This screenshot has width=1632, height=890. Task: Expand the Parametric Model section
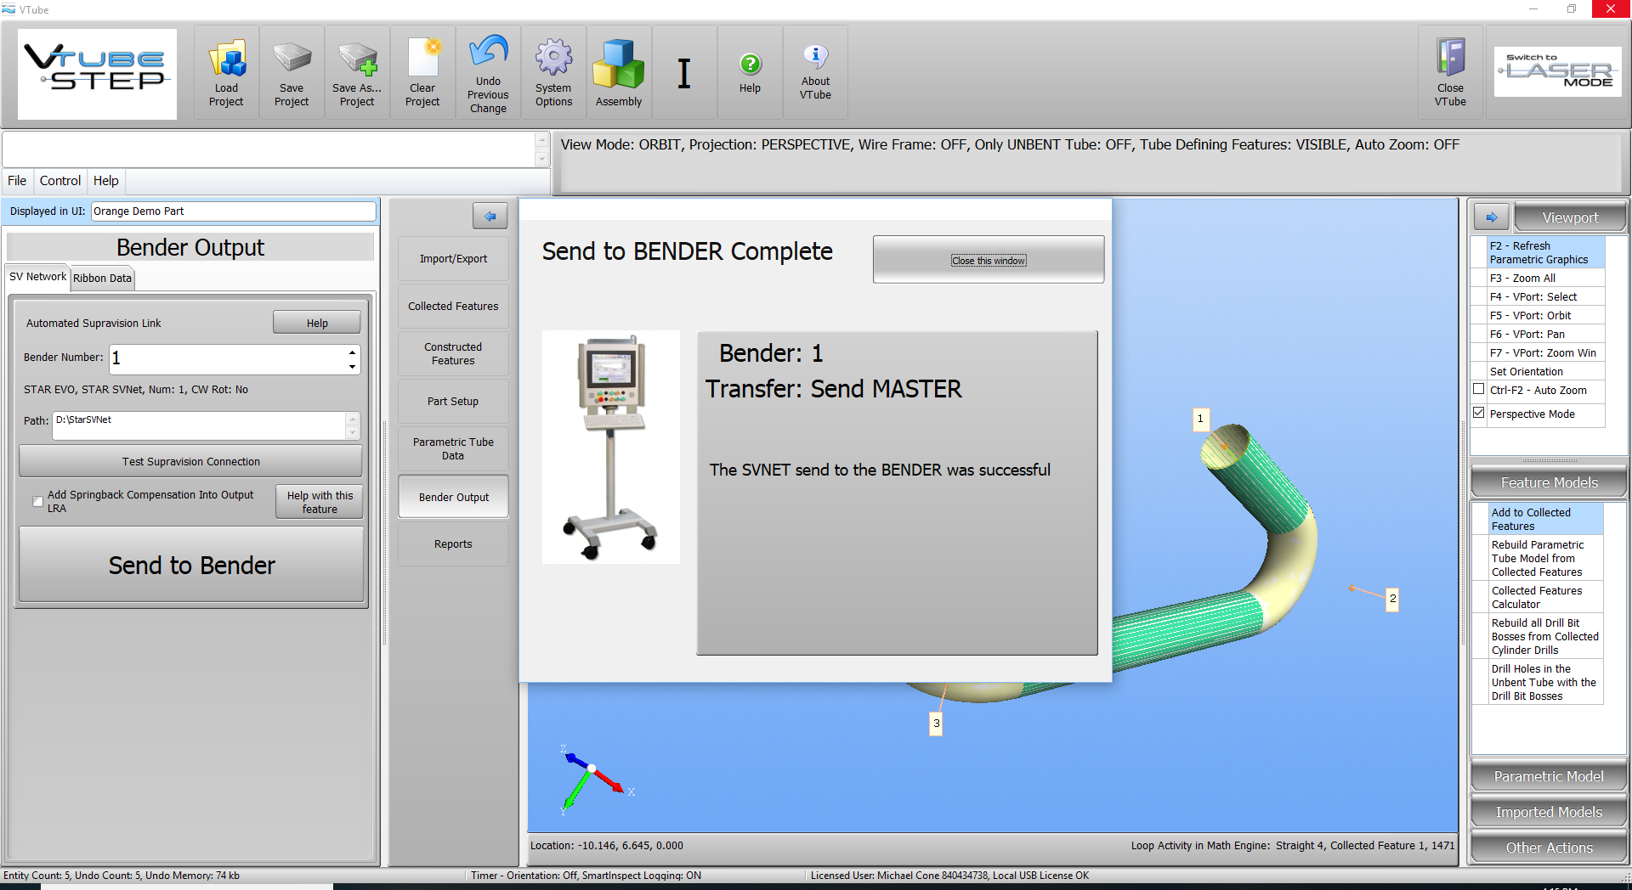[x=1549, y=776]
